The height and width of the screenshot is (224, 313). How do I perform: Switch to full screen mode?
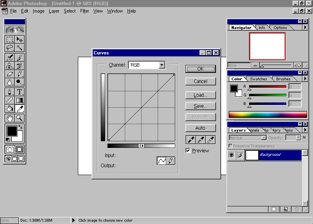click(x=21, y=159)
